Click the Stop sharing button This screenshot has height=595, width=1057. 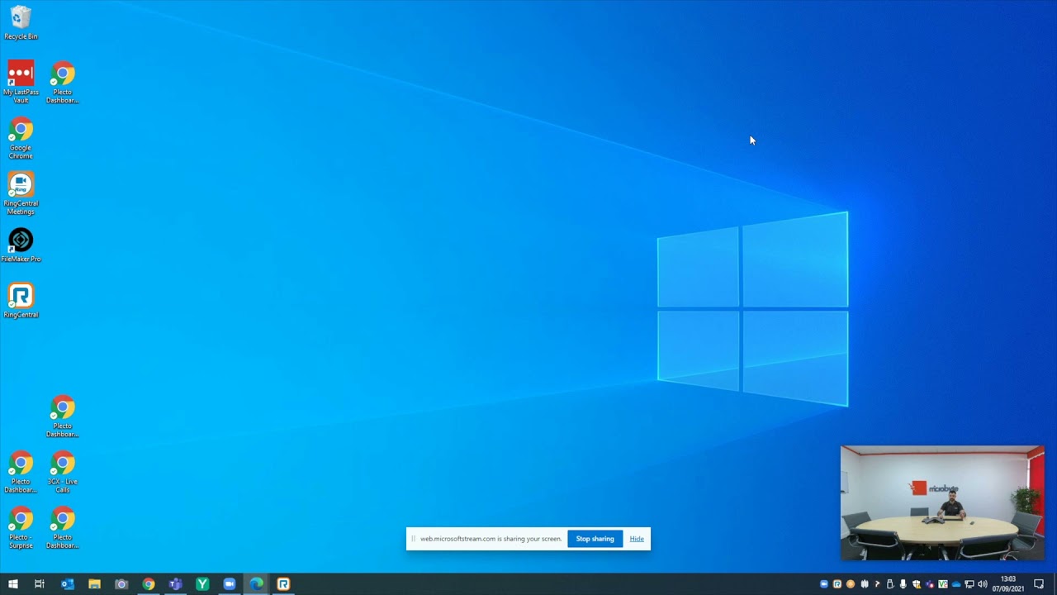(x=595, y=539)
